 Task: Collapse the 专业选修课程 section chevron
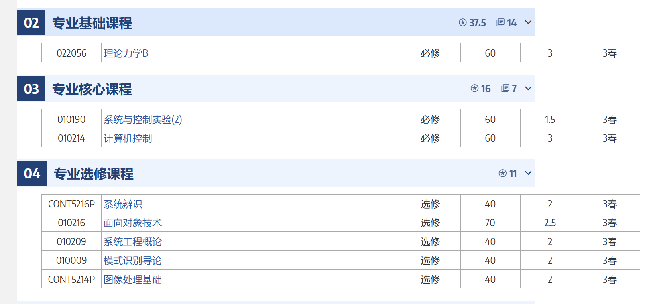tap(528, 173)
